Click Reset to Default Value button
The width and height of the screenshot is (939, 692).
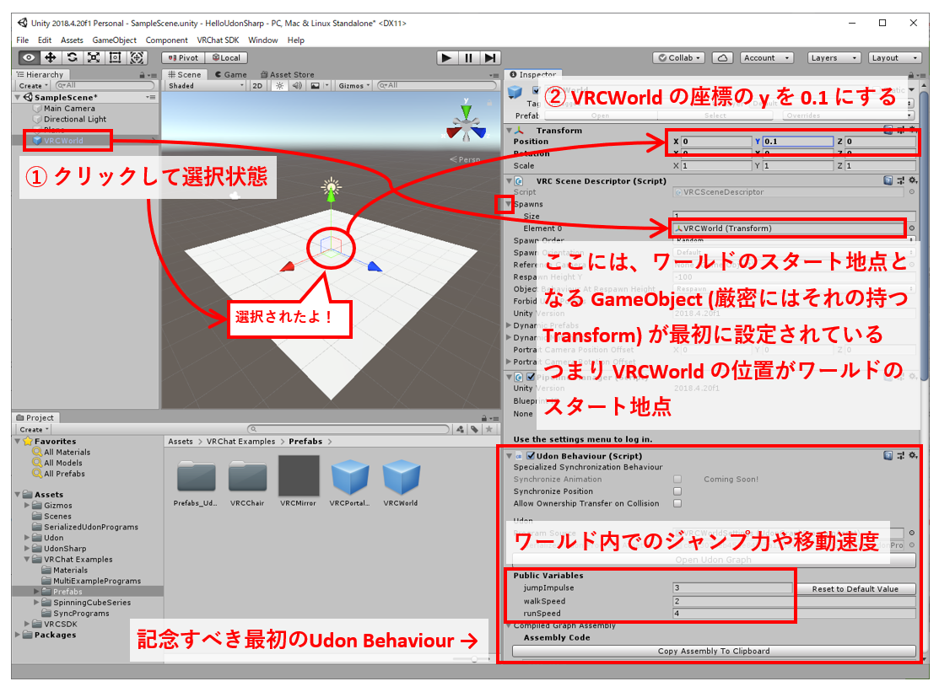tap(855, 588)
